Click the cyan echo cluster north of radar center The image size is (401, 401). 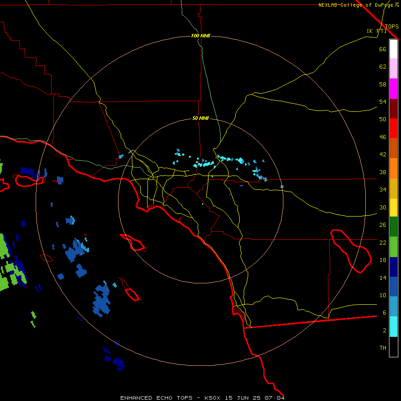pos(204,163)
